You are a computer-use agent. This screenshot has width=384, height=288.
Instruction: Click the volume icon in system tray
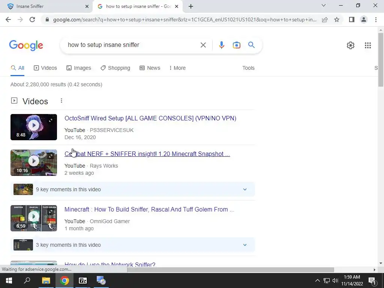click(x=335, y=280)
